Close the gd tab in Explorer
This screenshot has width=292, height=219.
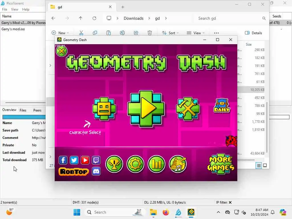click(x=110, y=7)
